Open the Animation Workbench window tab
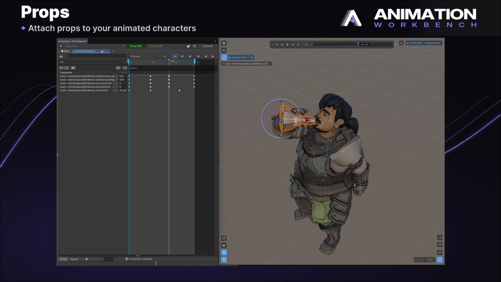501x282 pixels. (x=73, y=41)
